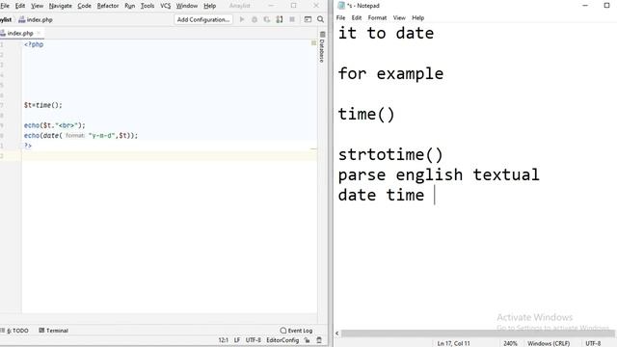This screenshot has height=347, width=617.
Task: Open the Window menu in PhpStorm
Action: pyautogui.click(x=186, y=6)
